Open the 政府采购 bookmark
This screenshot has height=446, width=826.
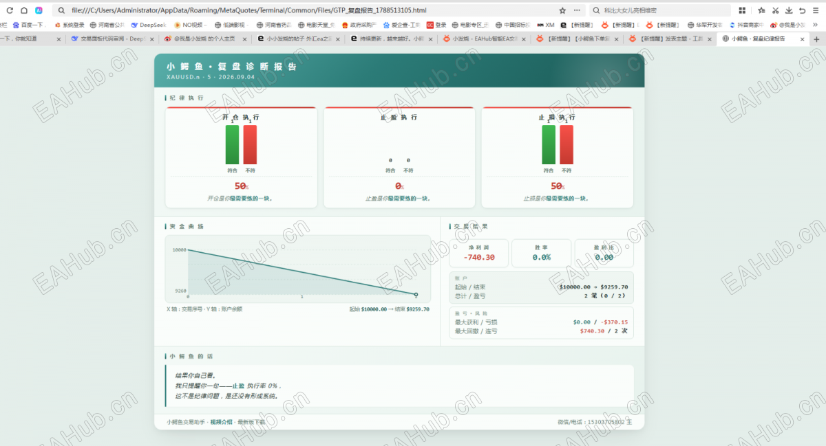[x=359, y=25]
